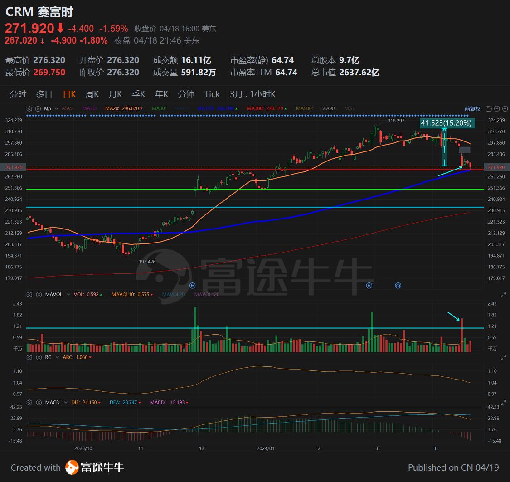Screen dimensions: 510x482
Task: Switch to the 周K weekly tab
Action: click(92, 94)
